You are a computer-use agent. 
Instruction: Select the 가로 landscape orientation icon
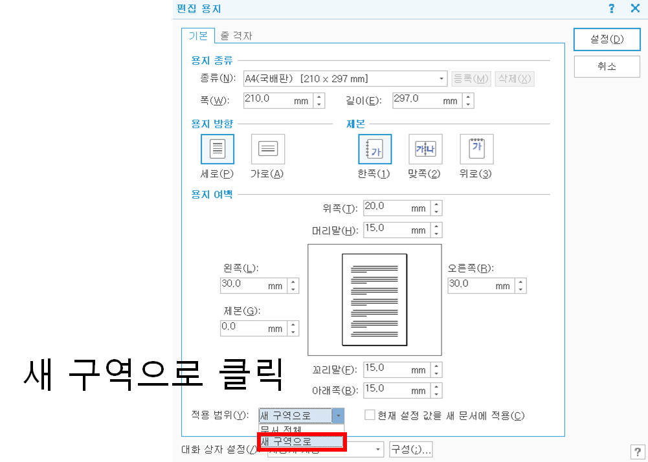point(267,148)
